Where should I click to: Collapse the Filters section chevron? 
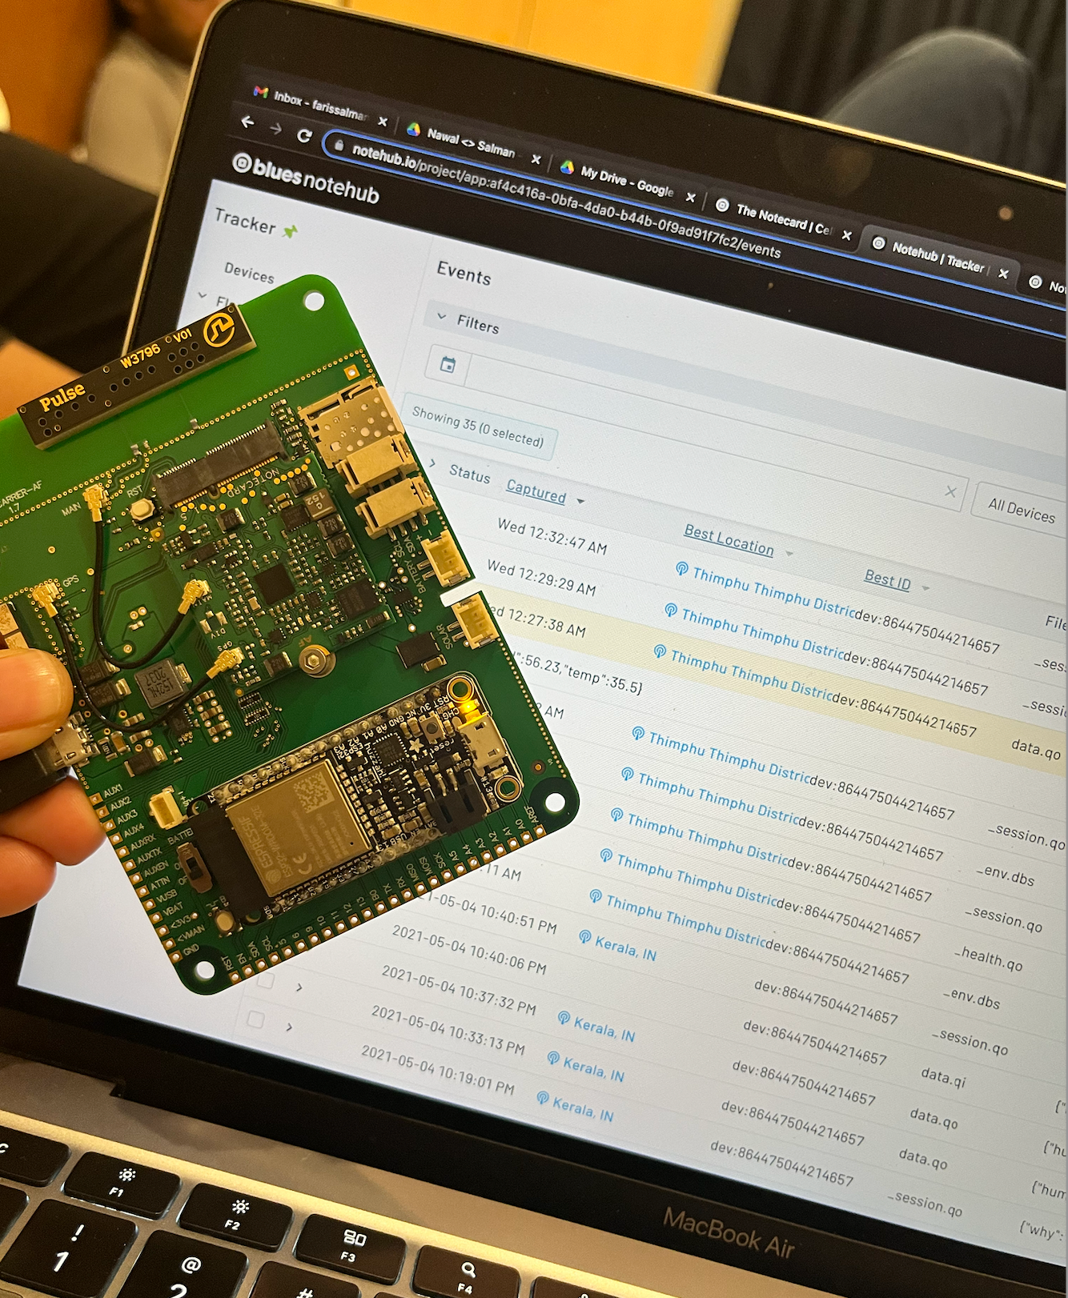441,317
